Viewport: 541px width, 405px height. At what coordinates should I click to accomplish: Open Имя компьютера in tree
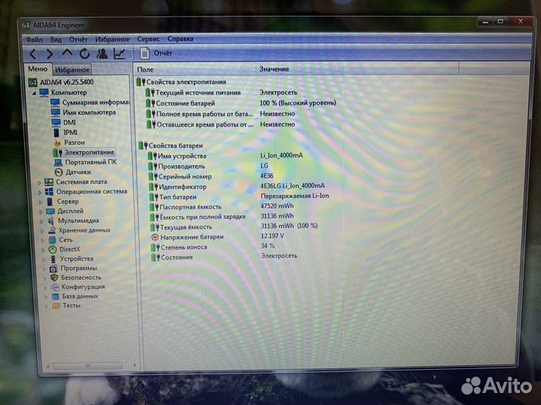click(89, 112)
